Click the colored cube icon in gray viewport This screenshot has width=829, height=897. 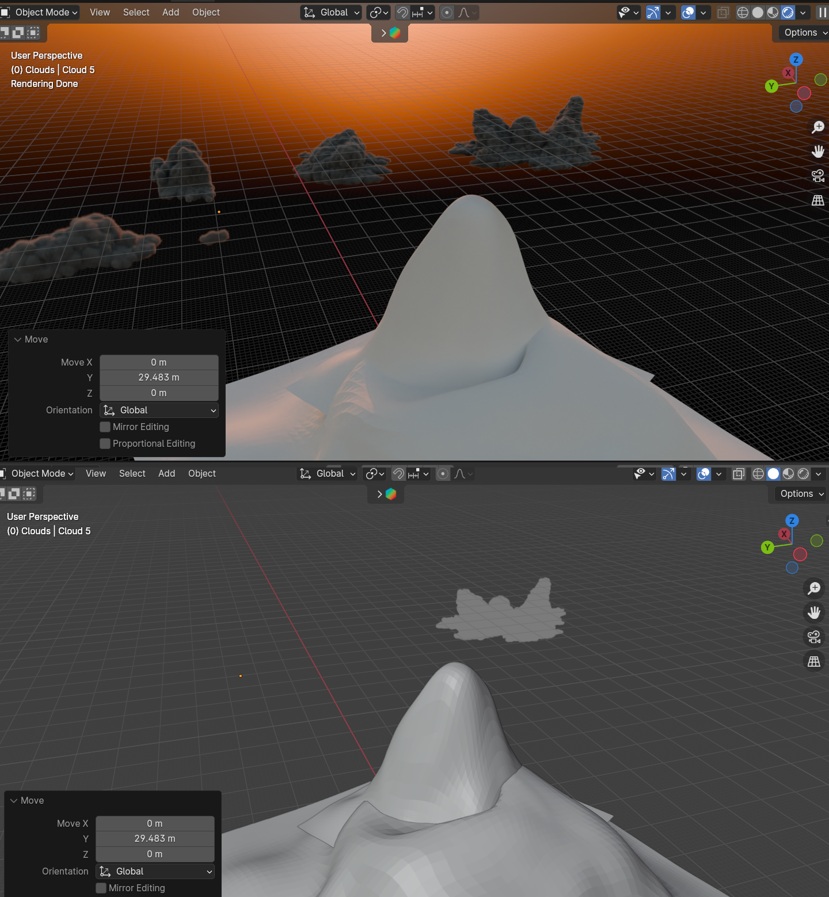coord(391,494)
